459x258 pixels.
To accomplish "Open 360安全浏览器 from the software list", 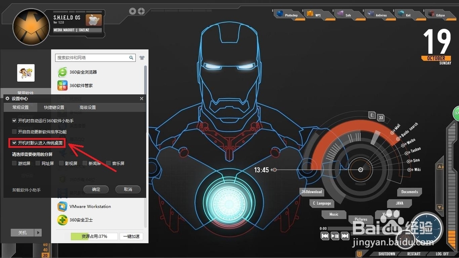I will [x=77, y=72].
